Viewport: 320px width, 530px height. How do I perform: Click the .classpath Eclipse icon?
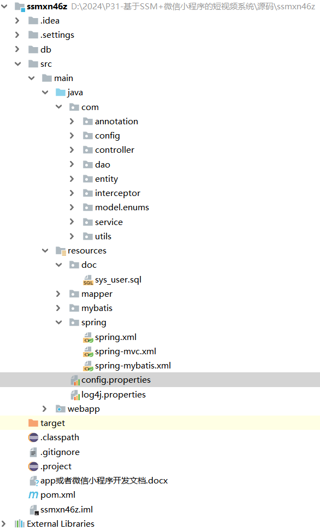33,437
